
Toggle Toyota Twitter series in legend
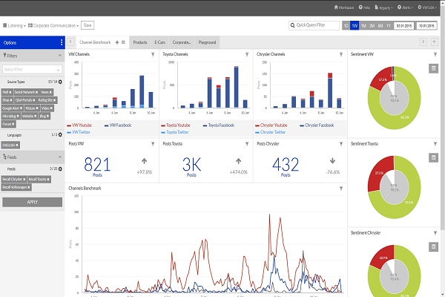[x=175, y=132]
